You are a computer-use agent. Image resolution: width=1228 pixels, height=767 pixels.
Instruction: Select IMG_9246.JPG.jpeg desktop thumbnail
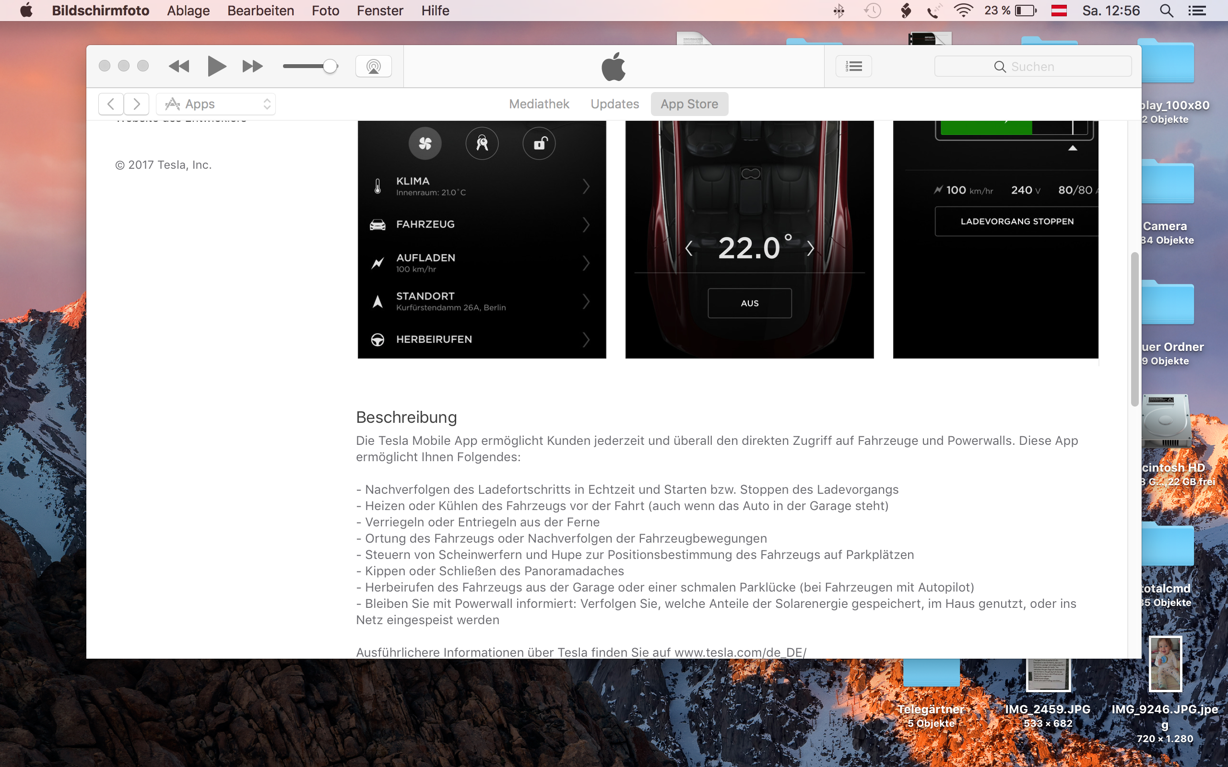coord(1165,664)
